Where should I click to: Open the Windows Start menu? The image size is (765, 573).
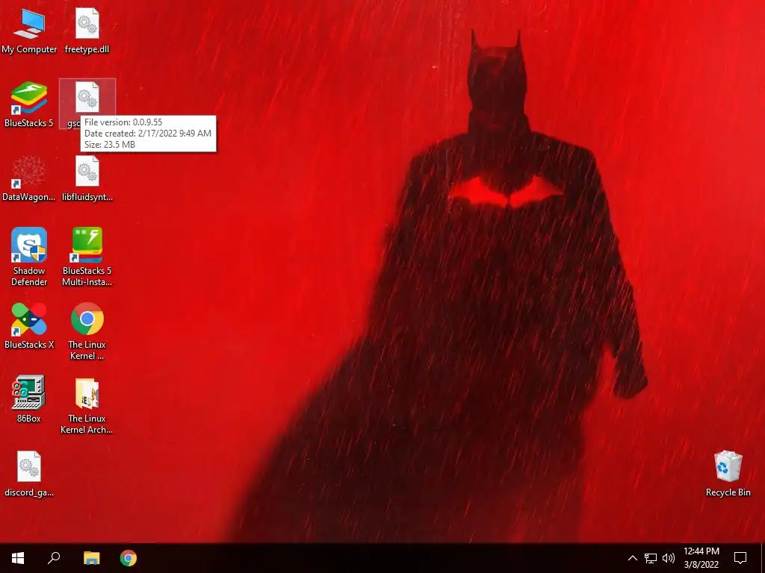click(18, 558)
